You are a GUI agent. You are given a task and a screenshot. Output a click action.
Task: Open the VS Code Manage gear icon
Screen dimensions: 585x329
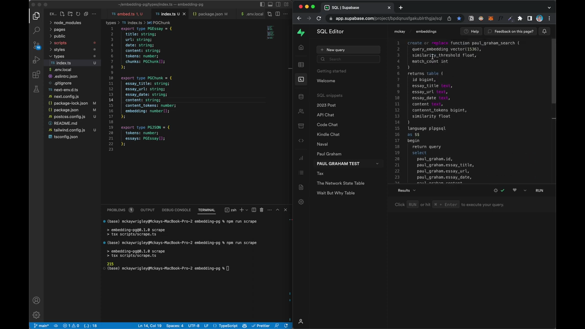tap(36, 315)
